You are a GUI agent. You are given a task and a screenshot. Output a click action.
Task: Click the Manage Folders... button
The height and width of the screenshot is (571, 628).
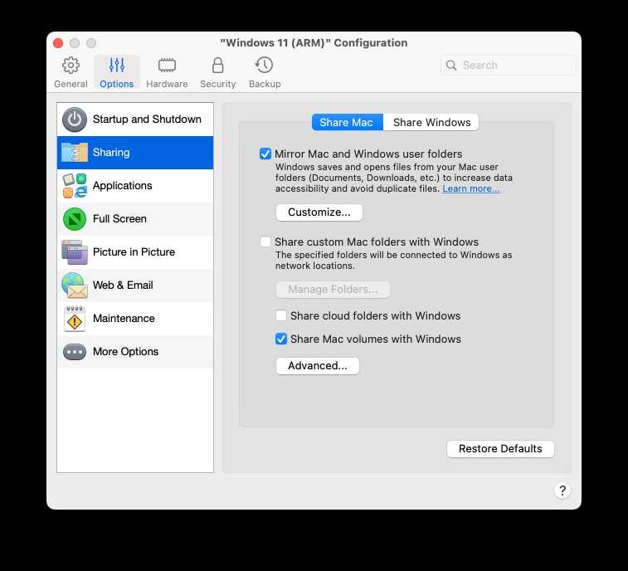click(x=333, y=290)
